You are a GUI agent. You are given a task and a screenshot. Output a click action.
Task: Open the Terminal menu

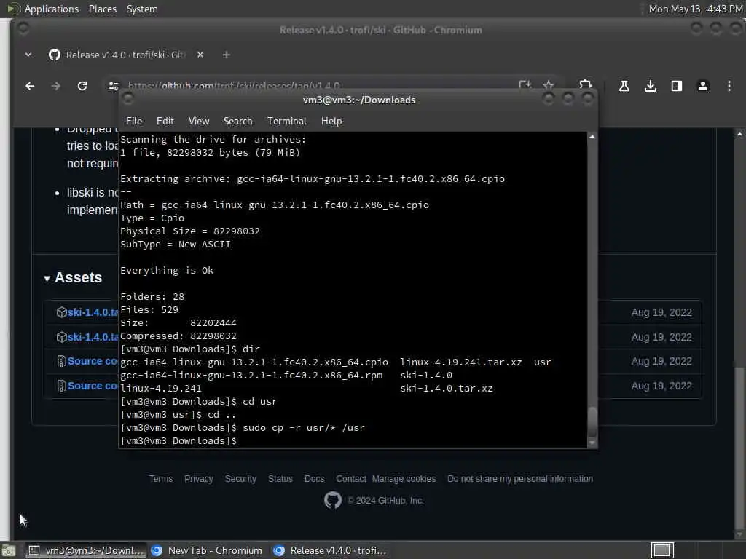(287, 122)
